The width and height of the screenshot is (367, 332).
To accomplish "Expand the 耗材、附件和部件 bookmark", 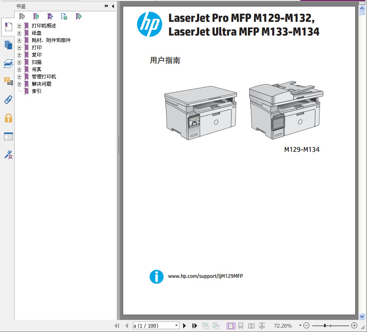I will coord(19,40).
